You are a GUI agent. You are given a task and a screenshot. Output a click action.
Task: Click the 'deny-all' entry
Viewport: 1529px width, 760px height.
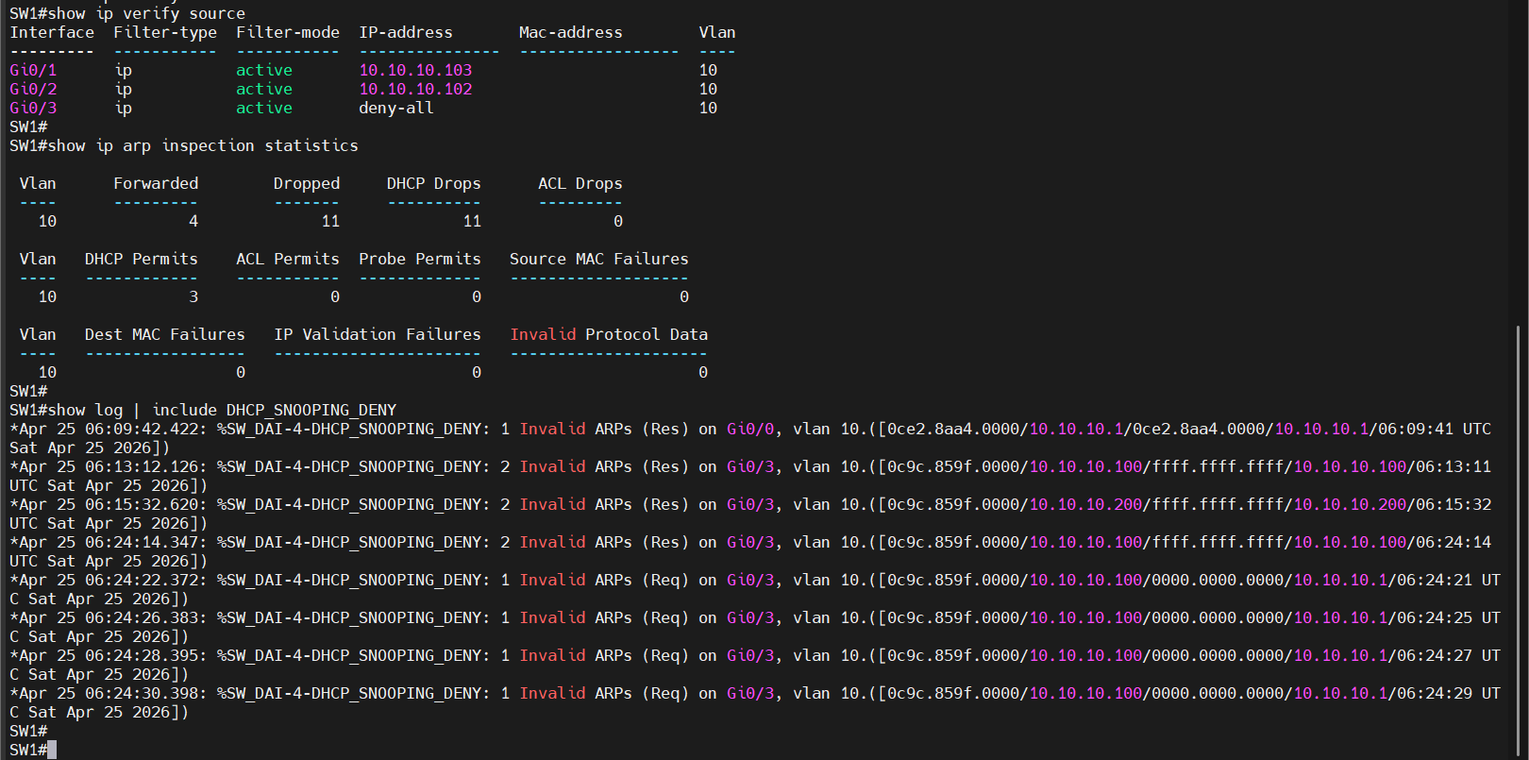[396, 108]
